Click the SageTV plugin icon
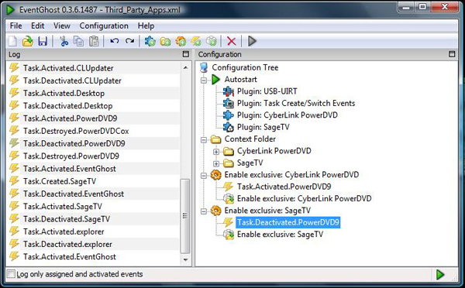This screenshot has width=465, height=288. [x=229, y=127]
